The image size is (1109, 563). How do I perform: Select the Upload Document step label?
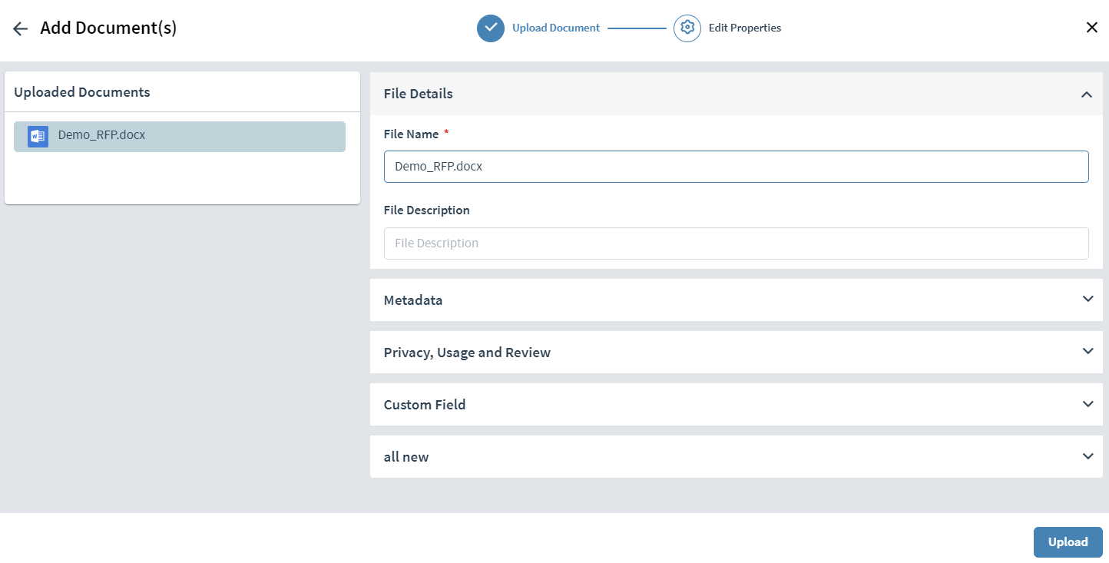pos(556,28)
